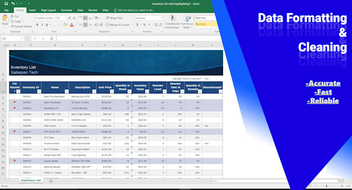
Task: Click Tell me what you want to do
Action: pos(134,10)
